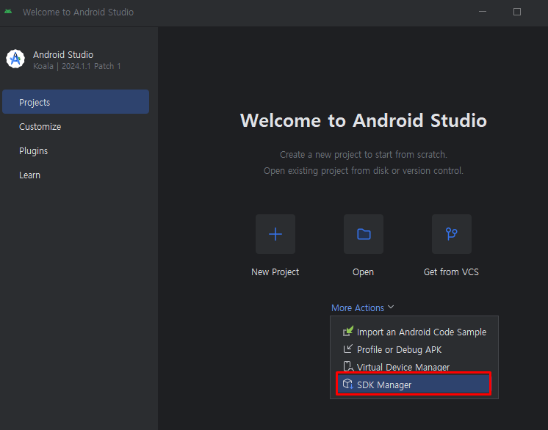Select Profile or Debug APK entry

click(x=414, y=349)
